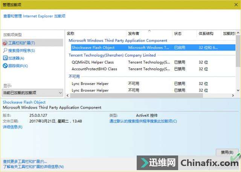Image resolution: width=241 pixels, height=172 pixels.
Task: Click the version value 25.0.0.127
Action: pyautogui.click(x=38, y=115)
